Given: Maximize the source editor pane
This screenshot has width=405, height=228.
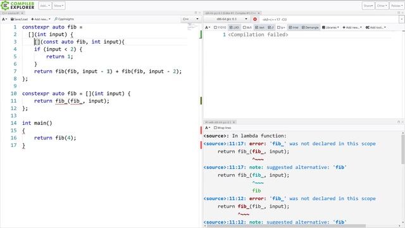Looking at the screenshot, I should coord(196,13).
